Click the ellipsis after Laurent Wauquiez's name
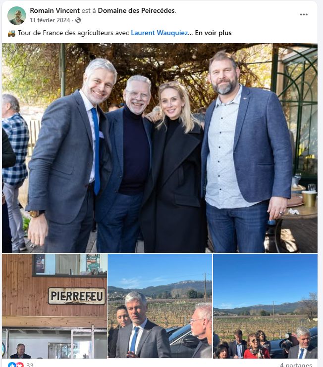The width and height of the screenshot is (323, 367). pos(190,33)
